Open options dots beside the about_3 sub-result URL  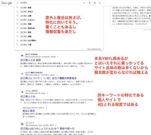click(46, 108)
